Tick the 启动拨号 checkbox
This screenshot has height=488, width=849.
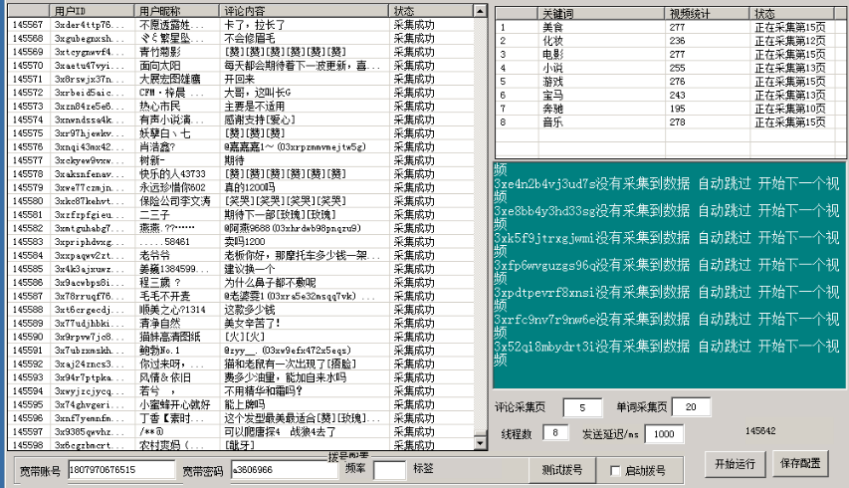(x=615, y=471)
